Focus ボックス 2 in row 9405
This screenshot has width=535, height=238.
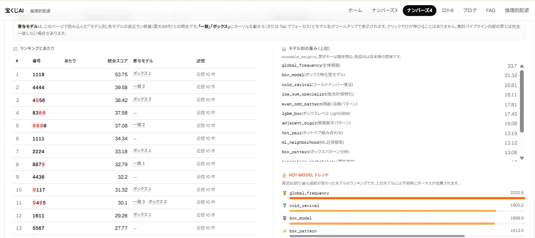pyautogui.click(x=158, y=202)
